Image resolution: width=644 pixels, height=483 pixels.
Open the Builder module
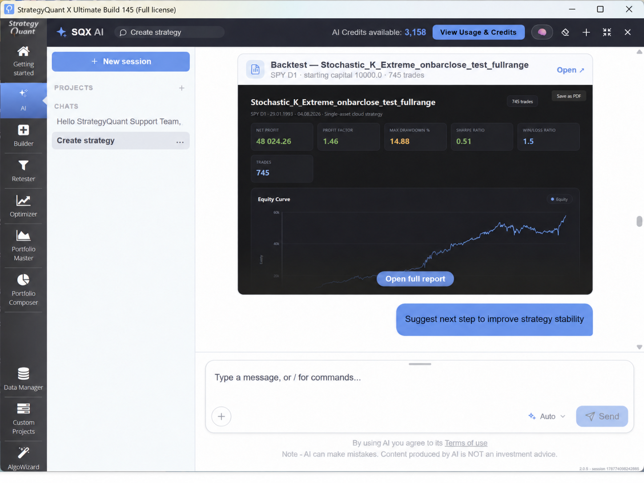click(23, 136)
